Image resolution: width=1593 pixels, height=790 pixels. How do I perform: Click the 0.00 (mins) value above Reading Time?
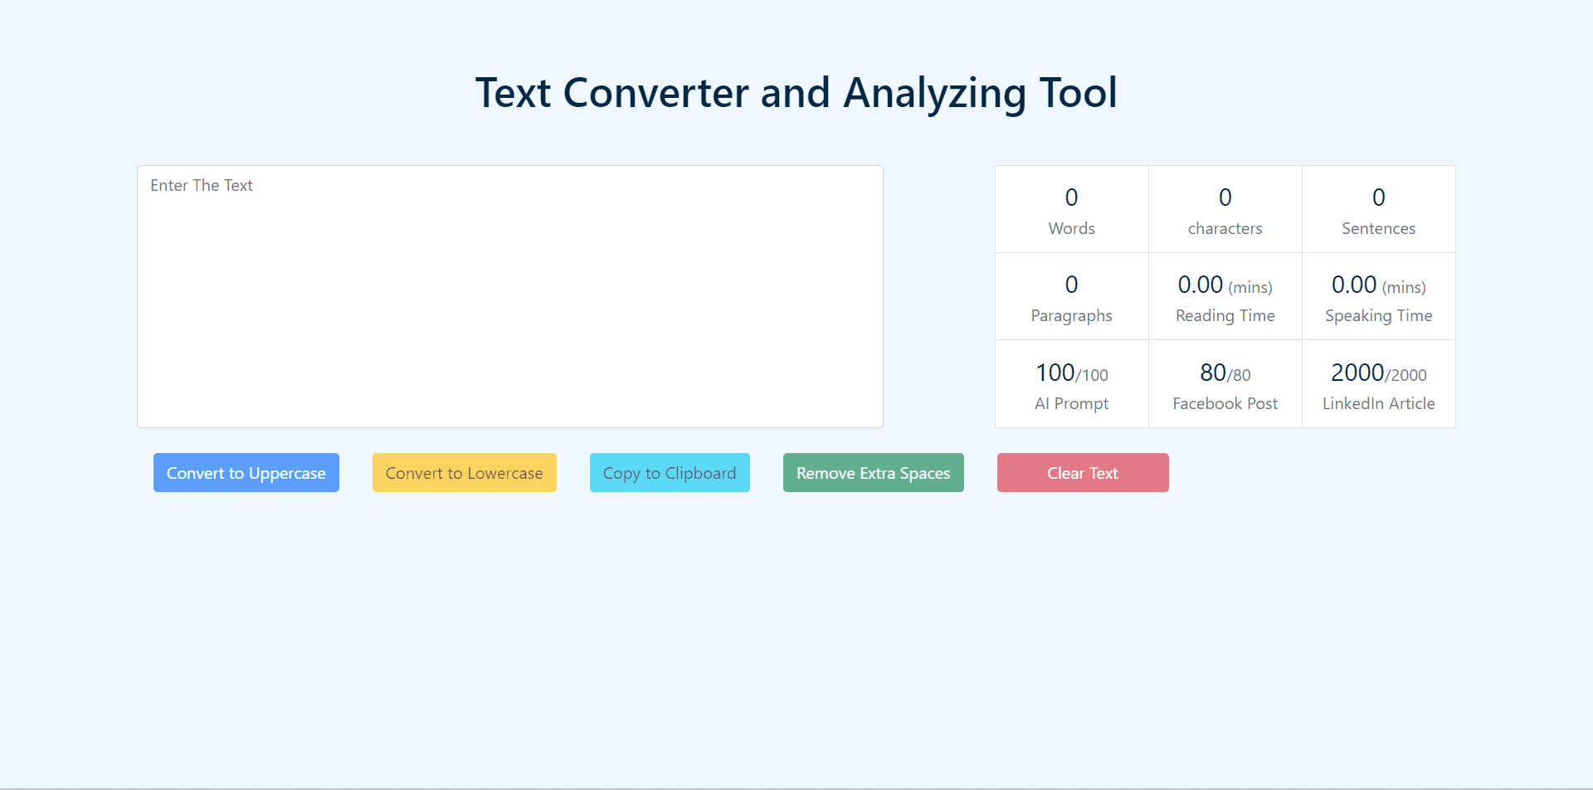(x=1225, y=285)
